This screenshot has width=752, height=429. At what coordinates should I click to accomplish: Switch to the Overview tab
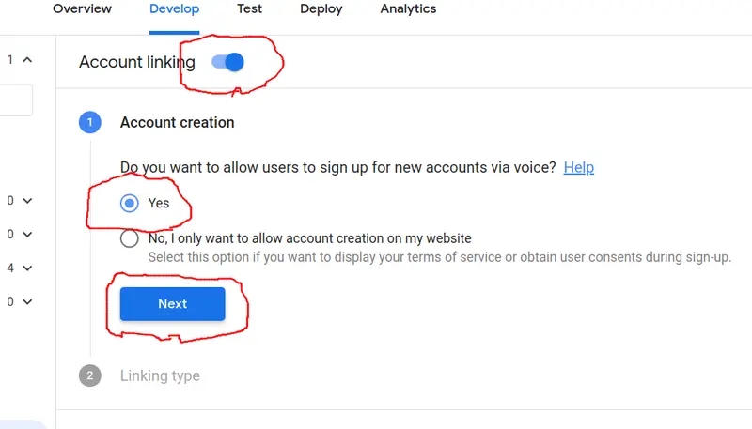(82, 8)
